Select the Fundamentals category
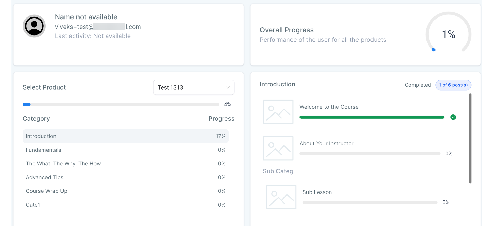This screenshot has height=228, width=482. click(x=43, y=150)
